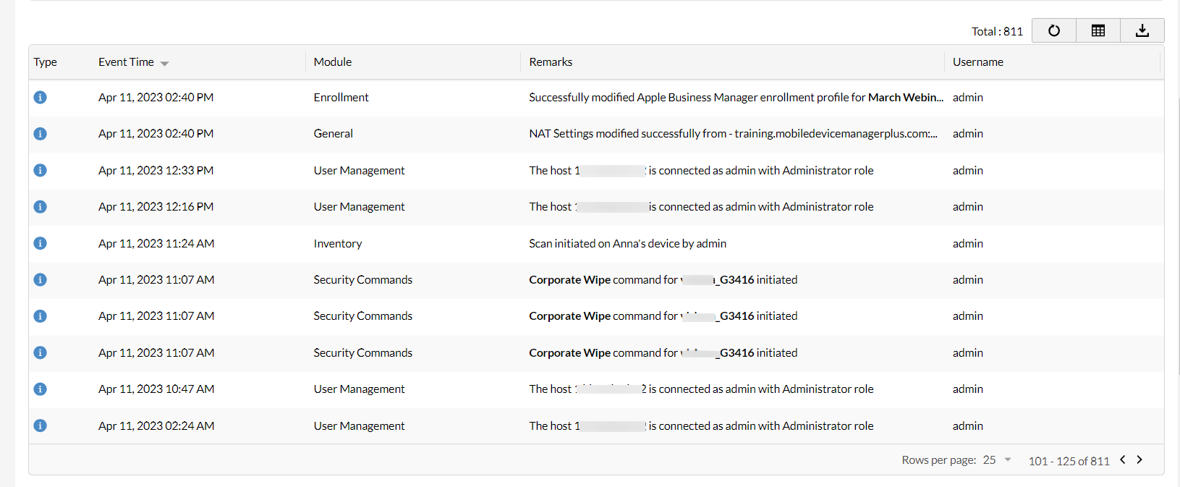Open the column chooser grid icon
This screenshot has height=487, width=1180.
(x=1098, y=30)
